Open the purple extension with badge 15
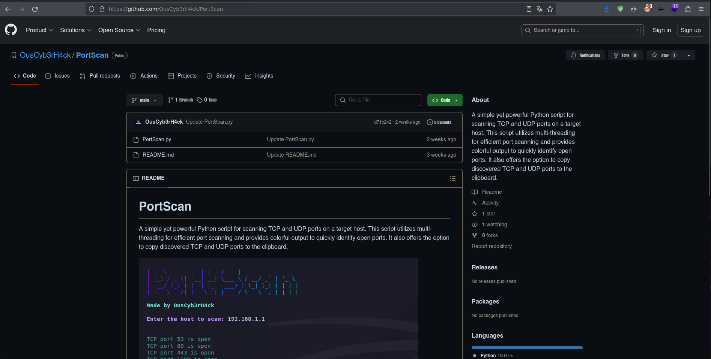The width and height of the screenshot is (711, 359). click(x=674, y=8)
